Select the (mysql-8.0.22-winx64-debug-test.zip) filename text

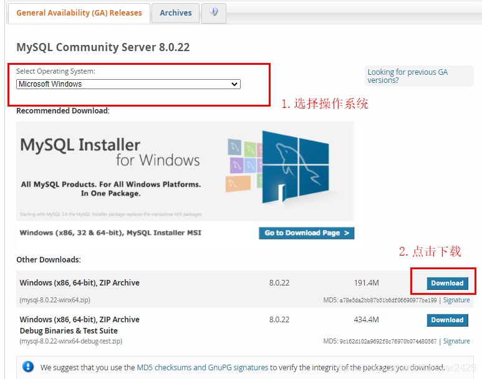(70, 341)
